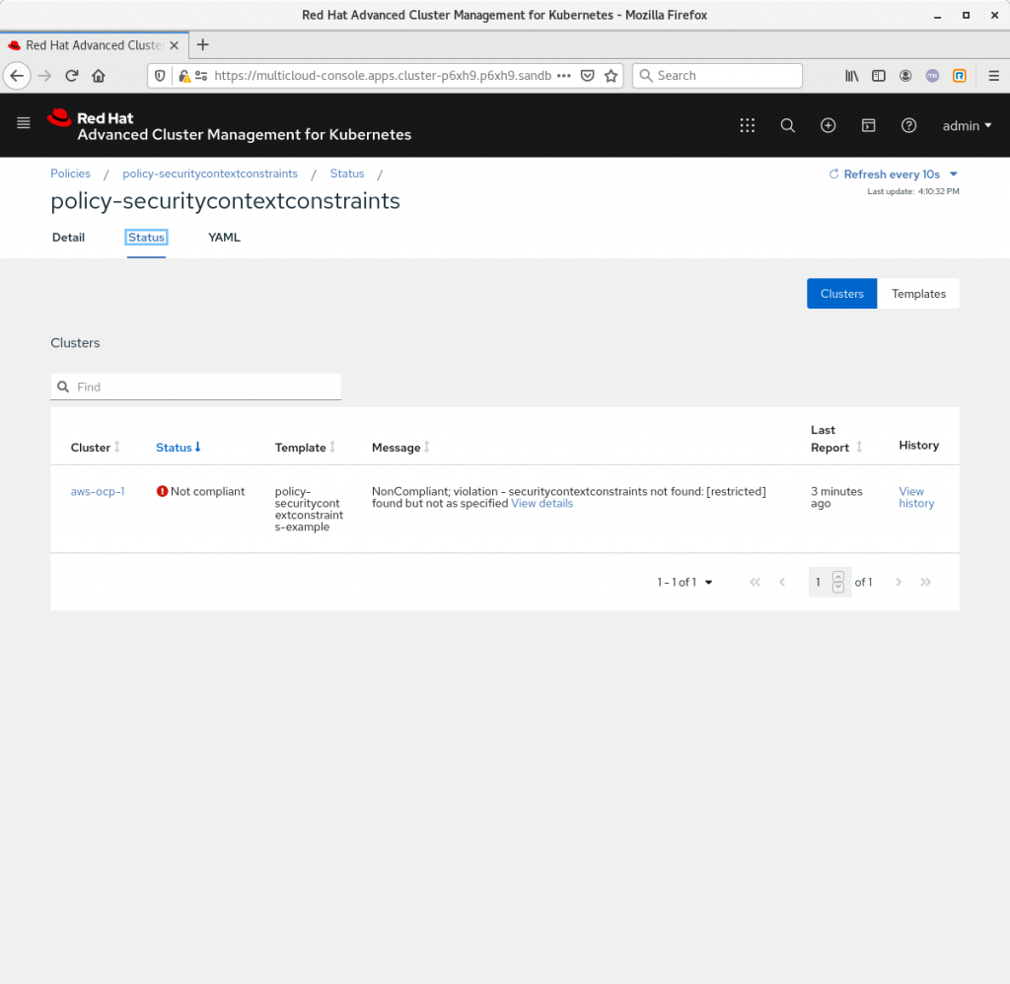Bookmark this page with star
Image resolution: width=1010 pixels, height=984 pixels.
pos(612,76)
